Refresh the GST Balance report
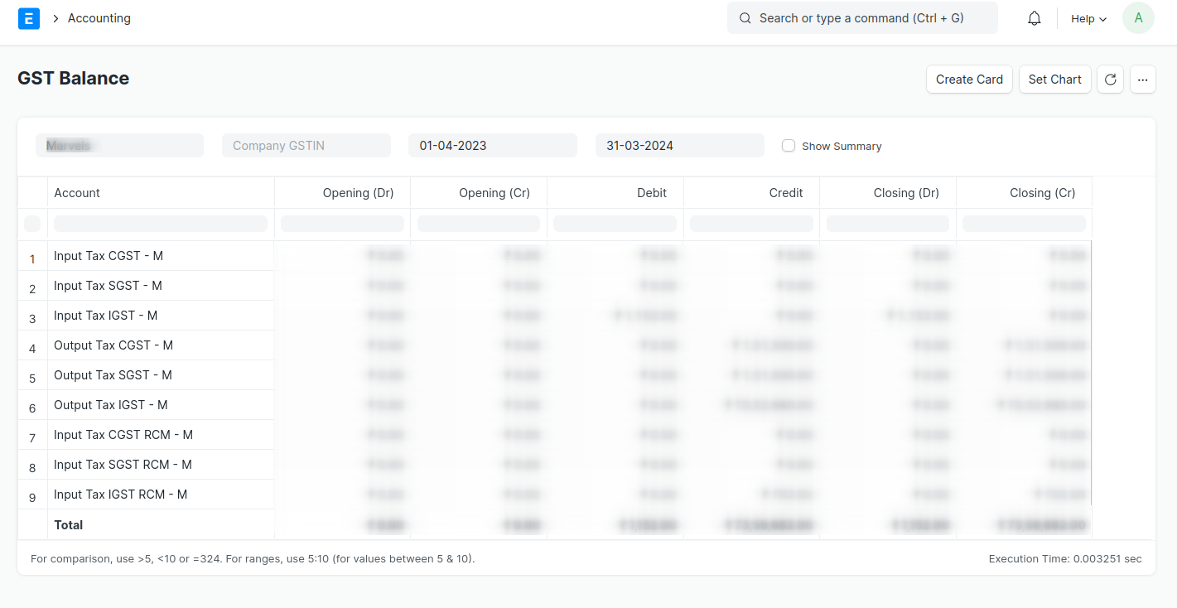The width and height of the screenshot is (1177, 608). (1110, 80)
